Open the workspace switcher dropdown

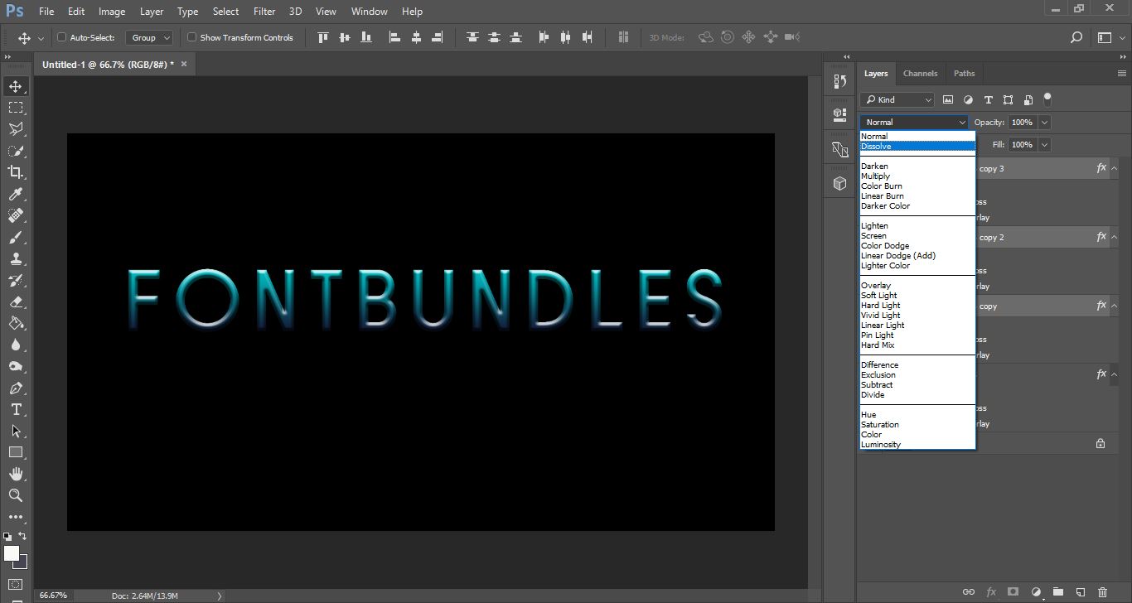tap(1110, 37)
